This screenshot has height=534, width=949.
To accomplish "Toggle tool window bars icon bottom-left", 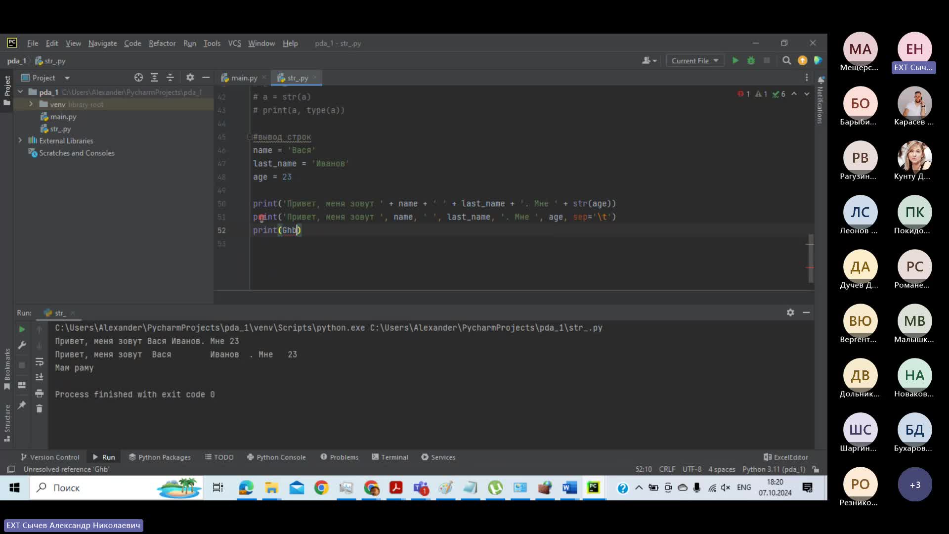I will 11,469.
